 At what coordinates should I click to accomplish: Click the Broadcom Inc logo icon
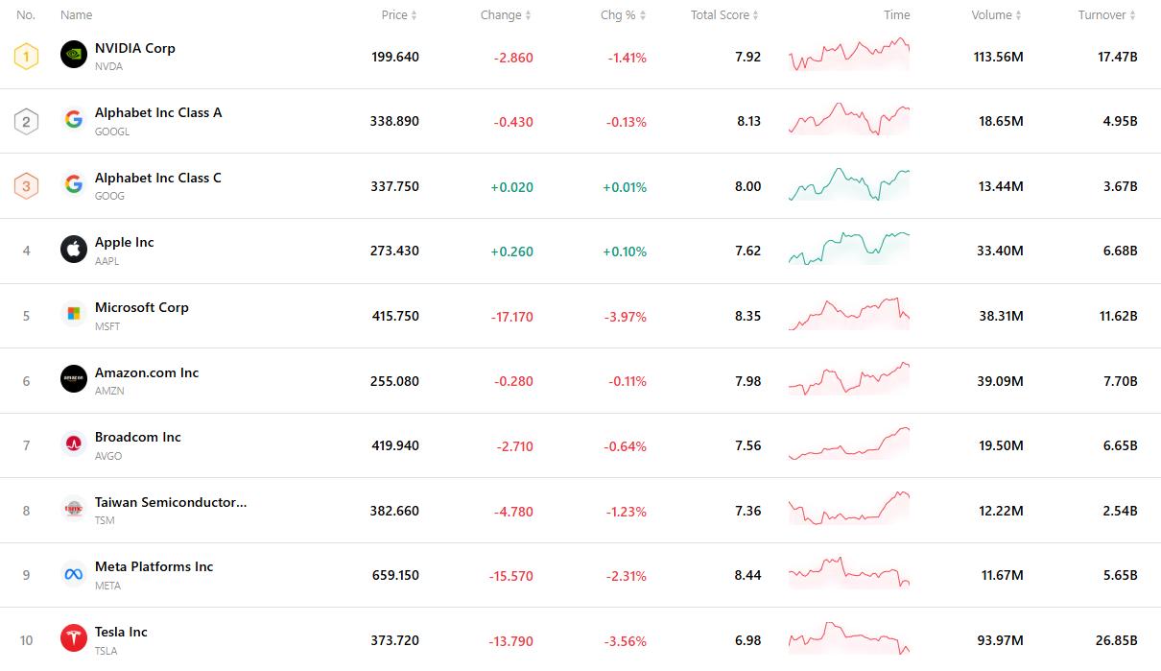[74, 443]
